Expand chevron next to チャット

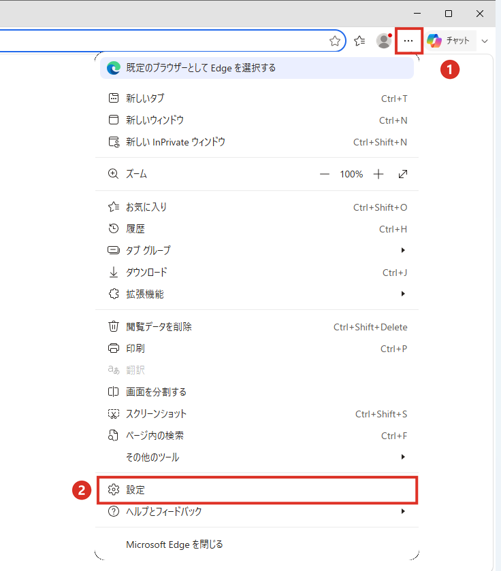(x=485, y=41)
